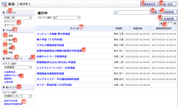Open the 申請時テンプレート category dropdown
The height and width of the screenshot is (108, 178).
point(18,96)
